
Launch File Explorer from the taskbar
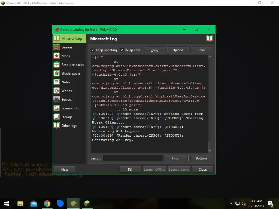pyautogui.click(x=20, y=204)
